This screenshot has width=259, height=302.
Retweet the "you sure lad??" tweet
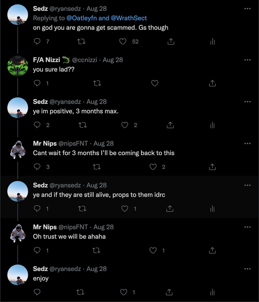click(x=97, y=83)
